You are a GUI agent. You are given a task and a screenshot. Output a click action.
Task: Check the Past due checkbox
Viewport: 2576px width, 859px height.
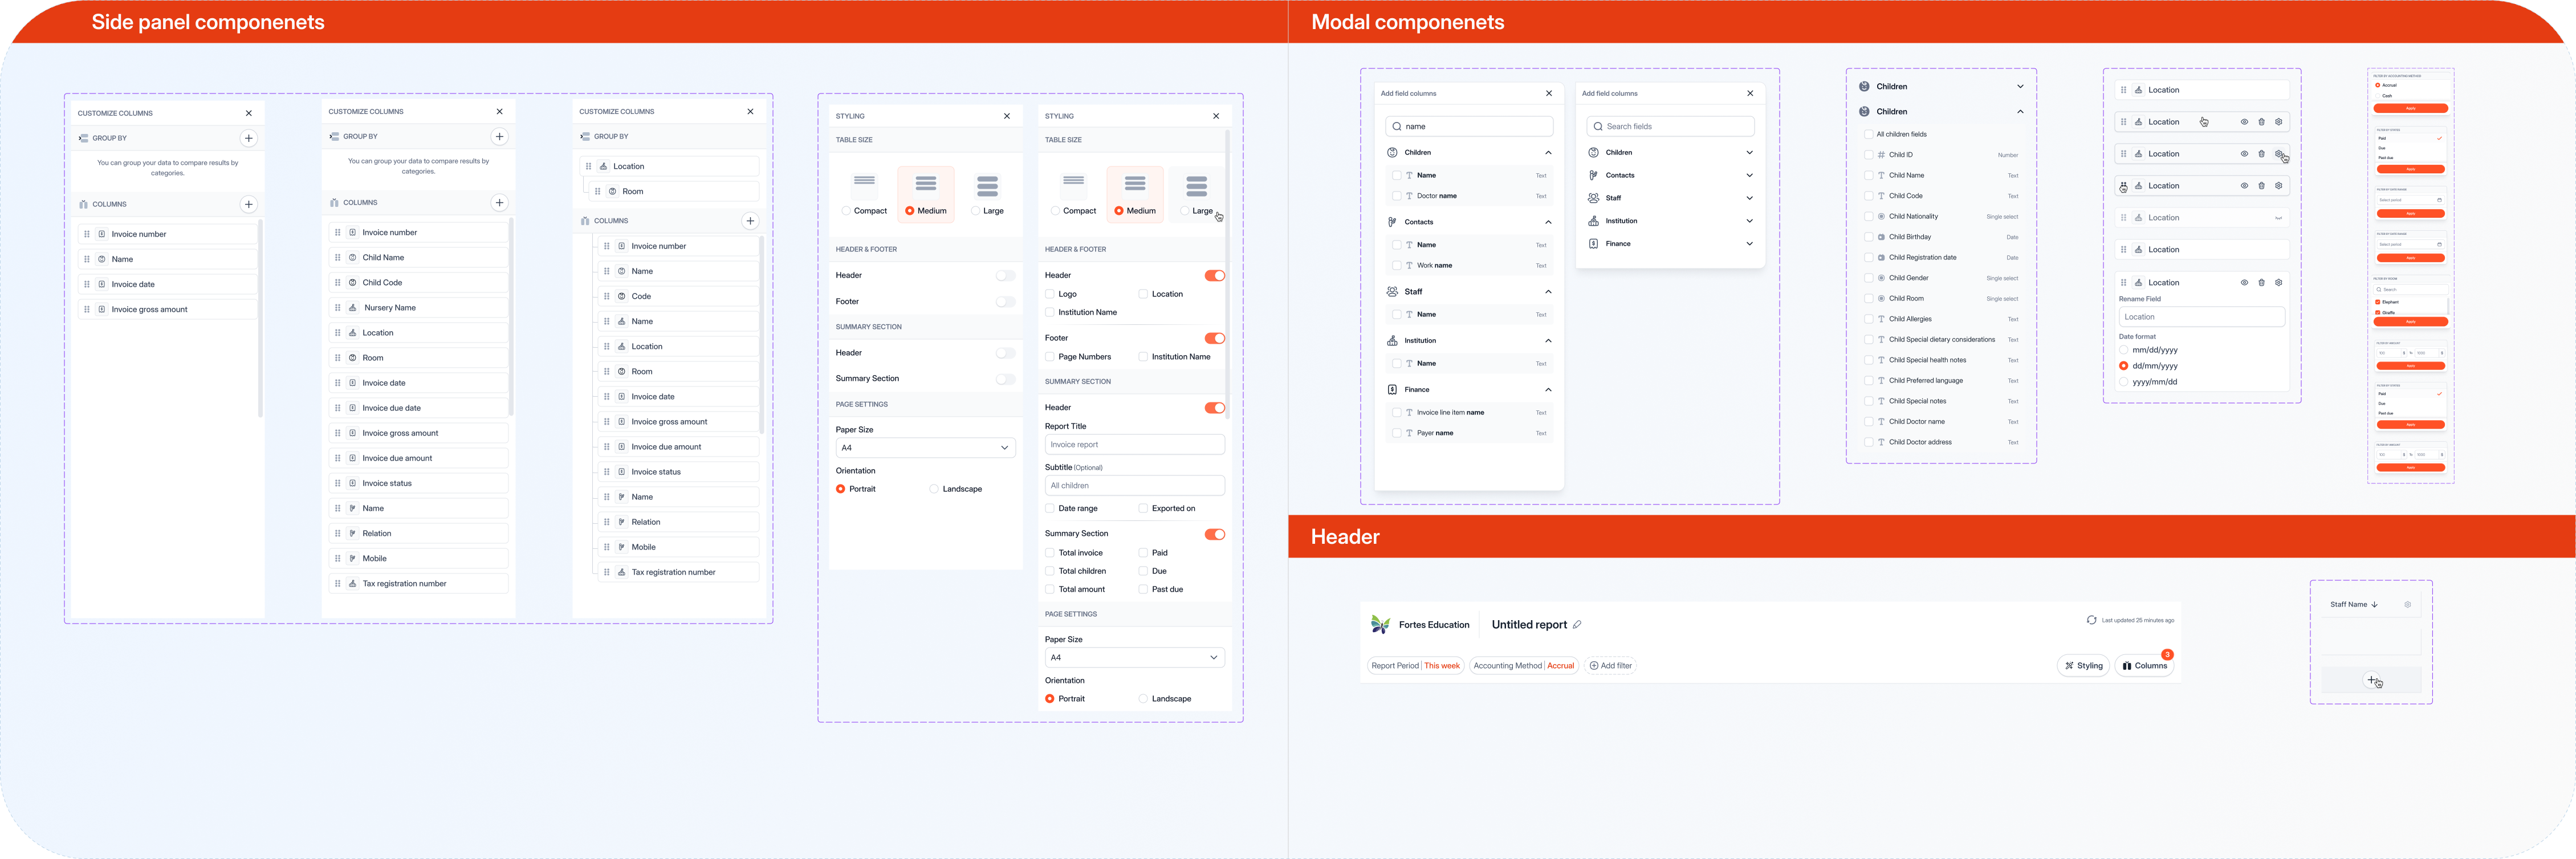(1143, 590)
